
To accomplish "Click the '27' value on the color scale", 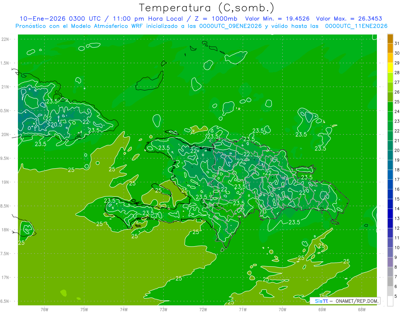I will 397,82.
